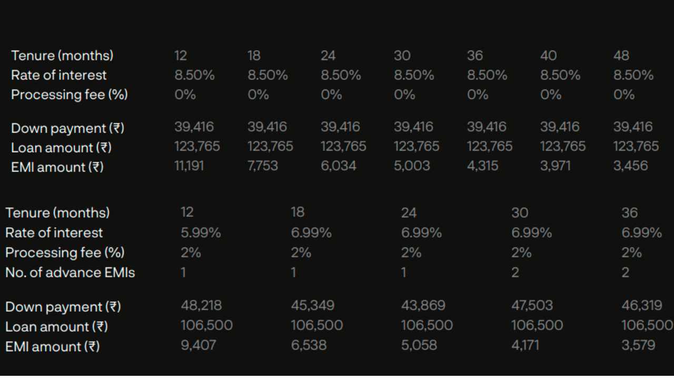Click the 9,407 EMI amount value
The width and height of the screenshot is (674, 379).
198,346
